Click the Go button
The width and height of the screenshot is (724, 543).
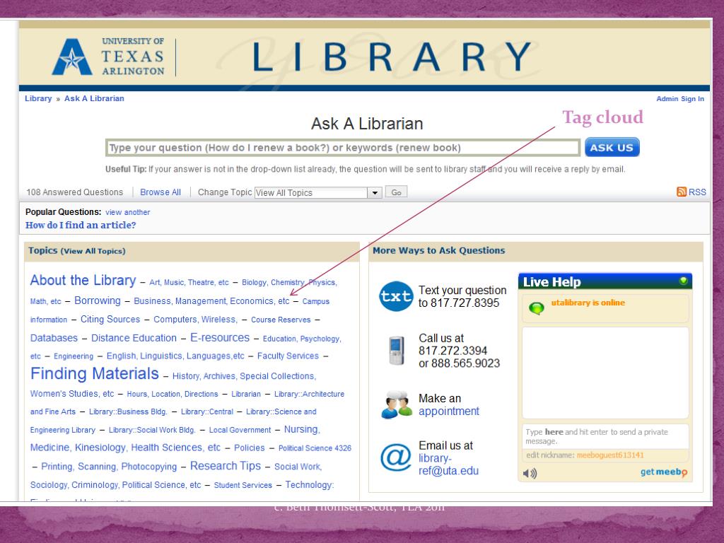(x=396, y=192)
